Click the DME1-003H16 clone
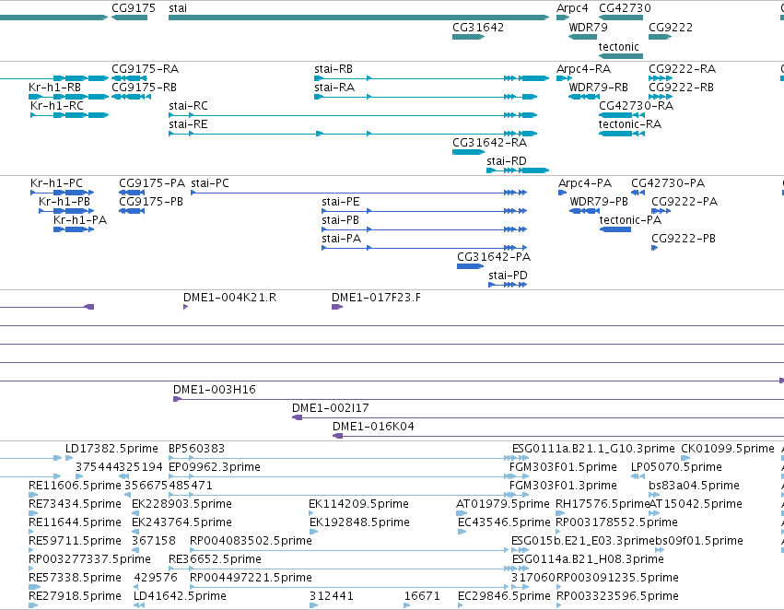The height and width of the screenshot is (610, 784). 478,399
